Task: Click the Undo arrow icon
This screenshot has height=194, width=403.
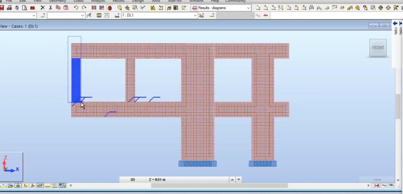Action: click(76, 8)
